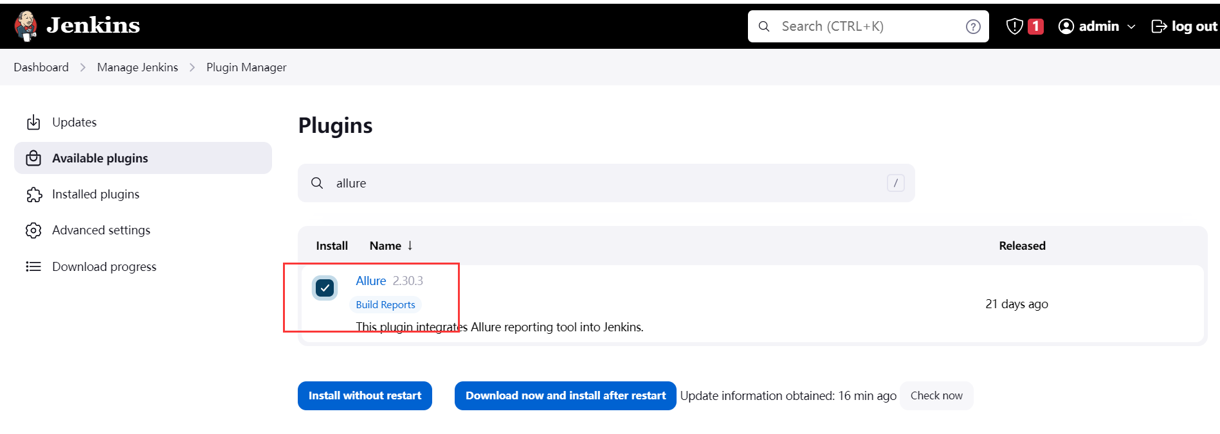Click the admin user avatar icon
1220x434 pixels.
click(1066, 26)
